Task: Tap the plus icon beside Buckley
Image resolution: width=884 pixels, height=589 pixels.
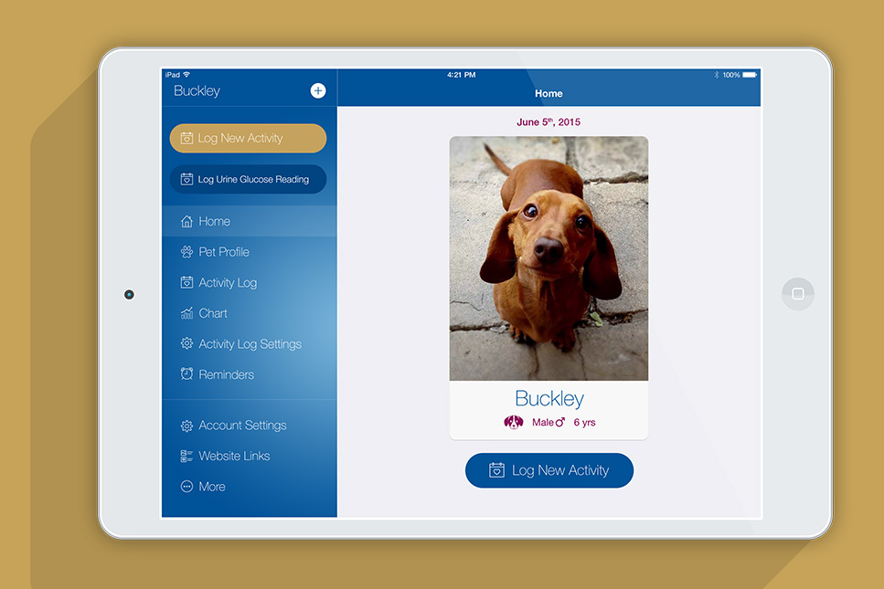Action: click(318, 90)
